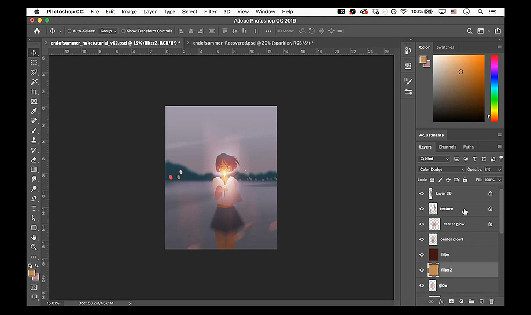
Task: Open the Window menu
Action: coord(265,11)
